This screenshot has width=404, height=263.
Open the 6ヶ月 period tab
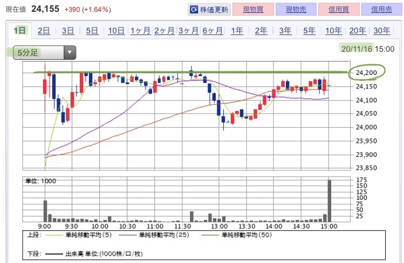click(213, 31)
